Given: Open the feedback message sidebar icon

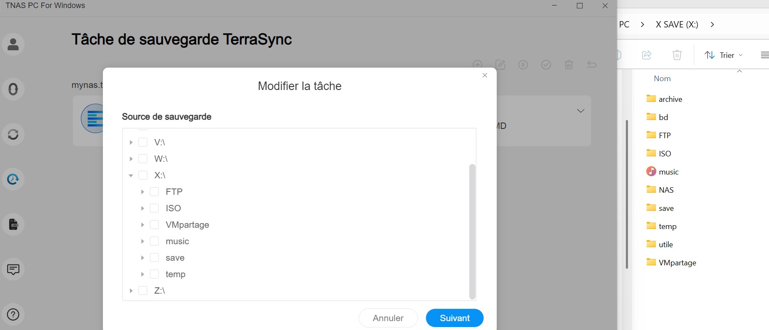Looking at the screenshot, I should click(13, 269).
